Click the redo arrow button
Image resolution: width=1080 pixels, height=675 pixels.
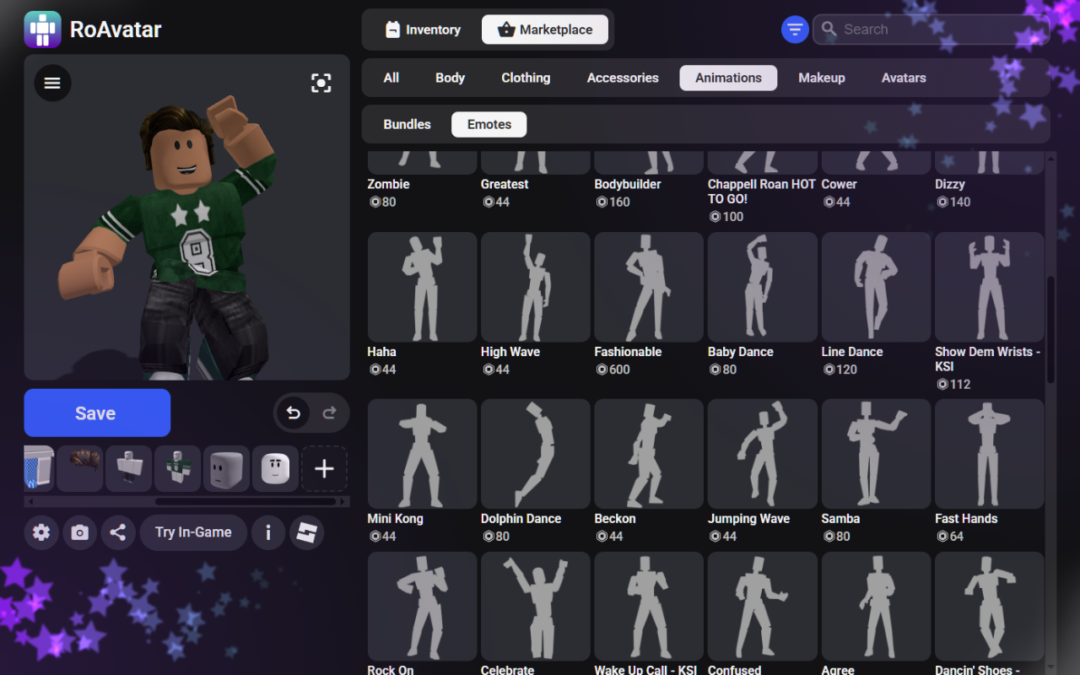(330, 413)
